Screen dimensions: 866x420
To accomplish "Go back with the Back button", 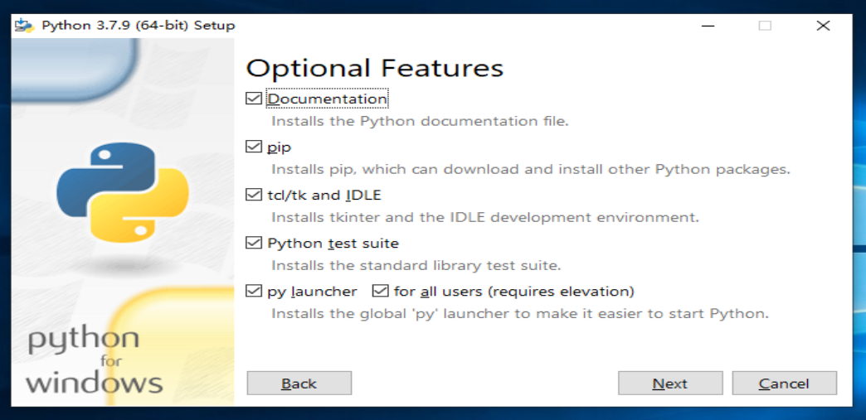I will click(299, 384).
